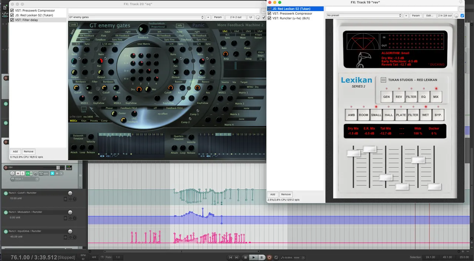Toggle the VST: Filter delay checkbox
The image size is (474, 261).
(12, 20)
